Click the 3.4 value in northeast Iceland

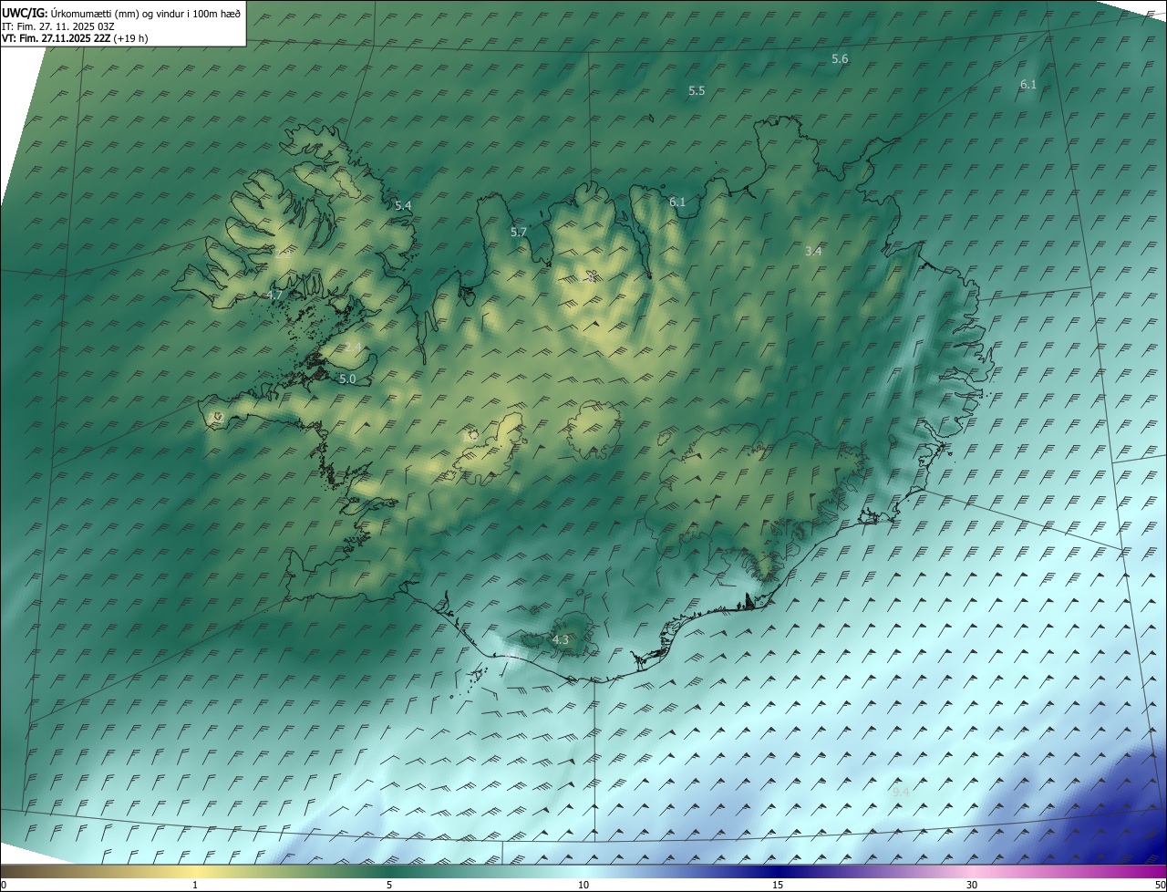pos(814,251)
